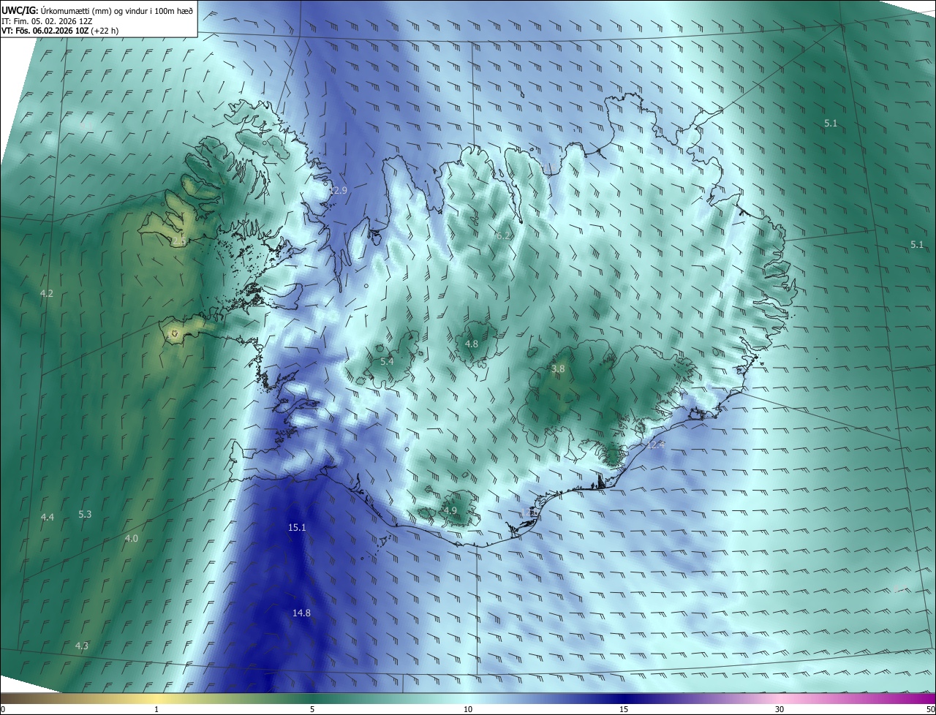The width and height of the screenshot is (936, 715).
Task: Click the 4.4 value label on the map
Action: coord(48,517)
